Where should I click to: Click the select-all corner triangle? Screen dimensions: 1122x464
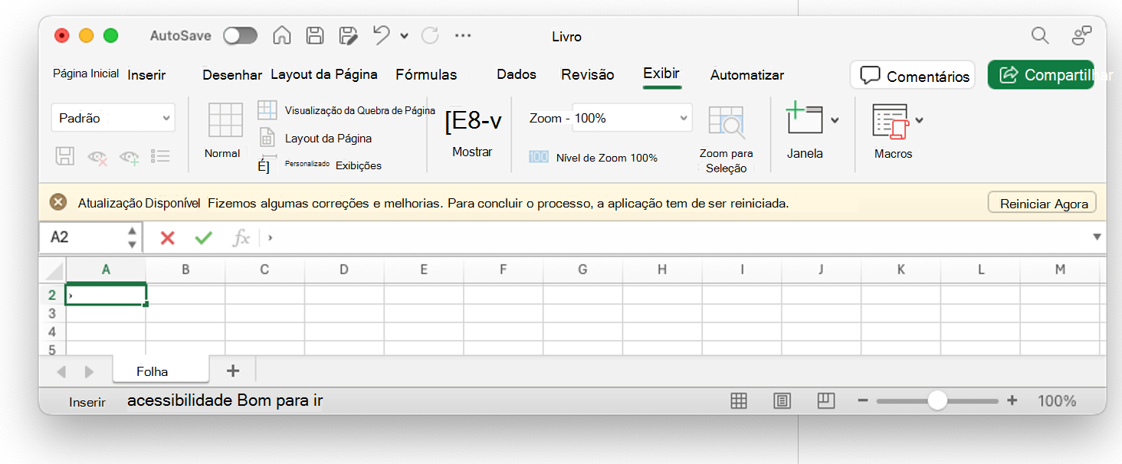point(54,270)
